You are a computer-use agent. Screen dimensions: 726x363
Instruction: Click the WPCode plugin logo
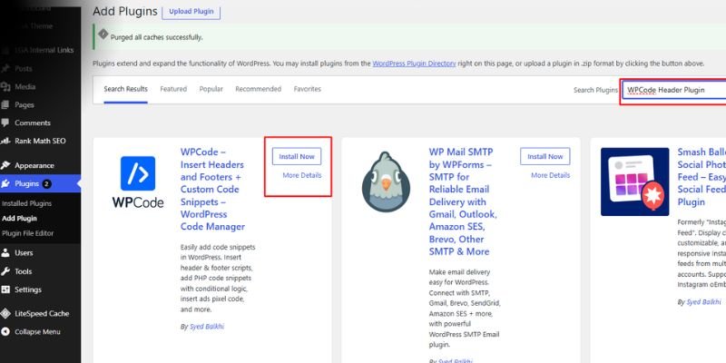[138, 182]
